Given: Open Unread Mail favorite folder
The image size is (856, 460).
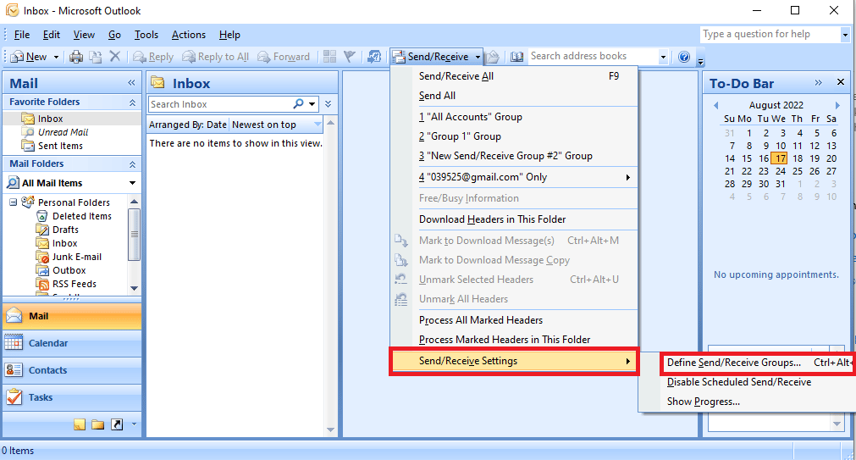Looking at the screenshot, I should tap(63, 132).
